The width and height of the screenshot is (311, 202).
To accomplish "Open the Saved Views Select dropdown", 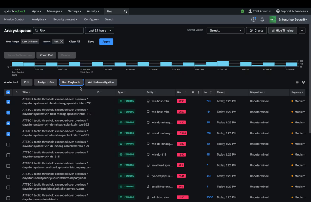I will click(225, 30).
